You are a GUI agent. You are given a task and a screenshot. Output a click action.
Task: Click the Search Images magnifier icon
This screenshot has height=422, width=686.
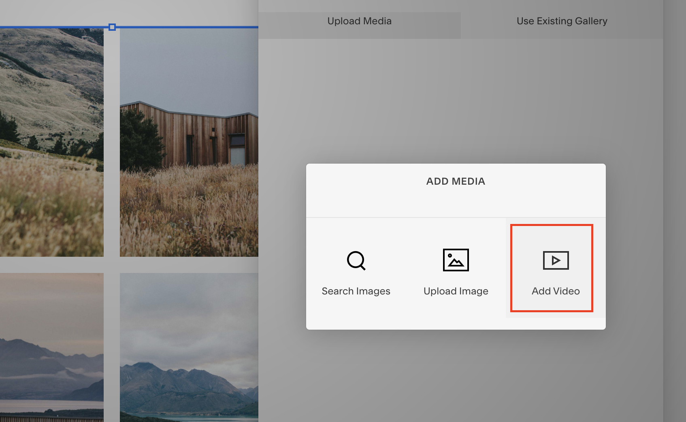tap(356, 260)
